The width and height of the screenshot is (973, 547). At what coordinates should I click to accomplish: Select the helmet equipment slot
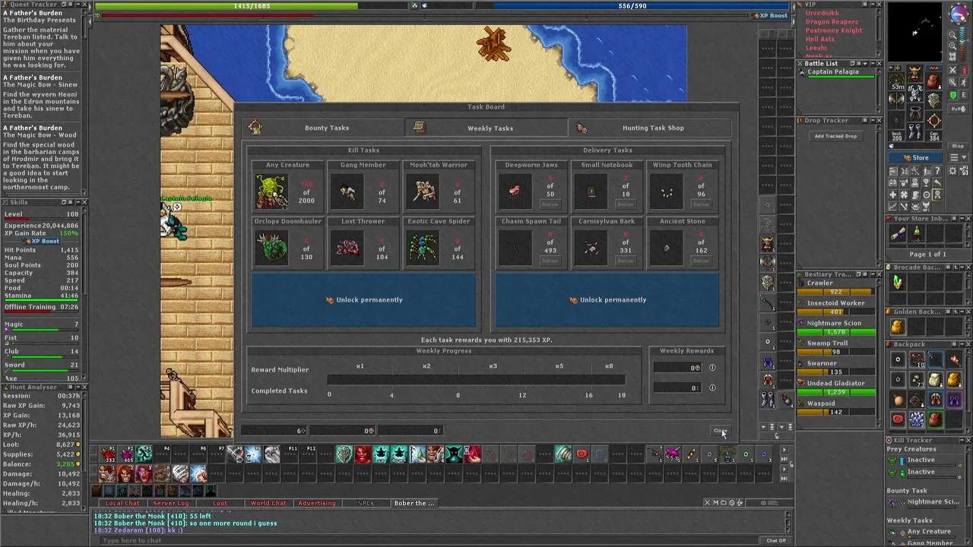[x=914, y=73]
